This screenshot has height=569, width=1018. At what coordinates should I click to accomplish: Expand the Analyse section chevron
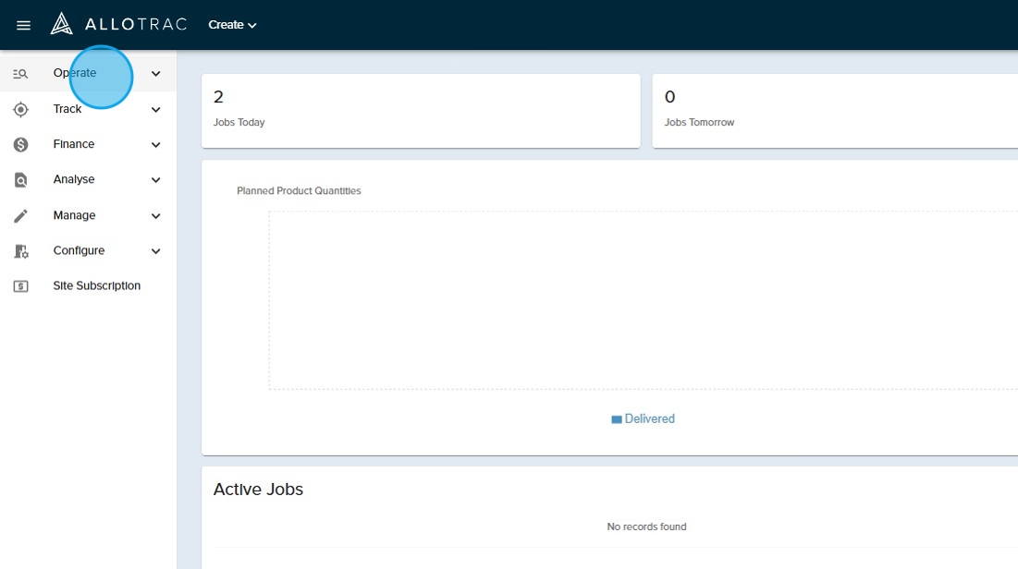[155, 180]
